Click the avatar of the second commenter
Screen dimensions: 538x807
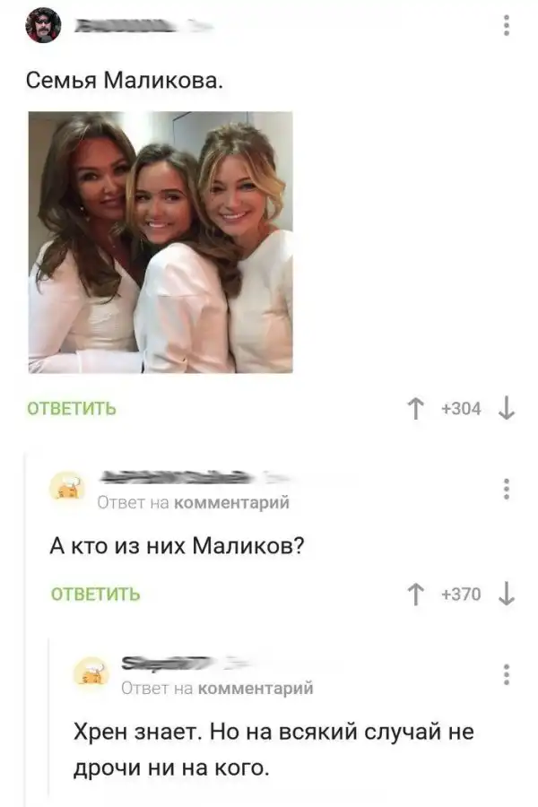(67, 486)
